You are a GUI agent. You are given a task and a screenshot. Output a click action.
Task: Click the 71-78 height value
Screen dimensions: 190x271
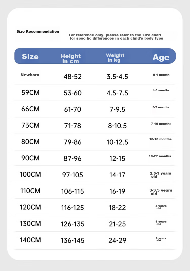point(72,126)
